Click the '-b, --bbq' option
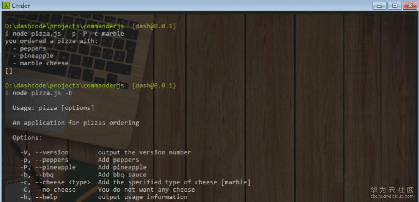The height and width of the screenshot is (202, 419). pos(37,175)
